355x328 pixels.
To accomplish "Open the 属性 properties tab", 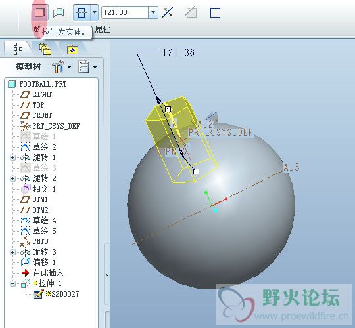I will (x=103, y=30).
